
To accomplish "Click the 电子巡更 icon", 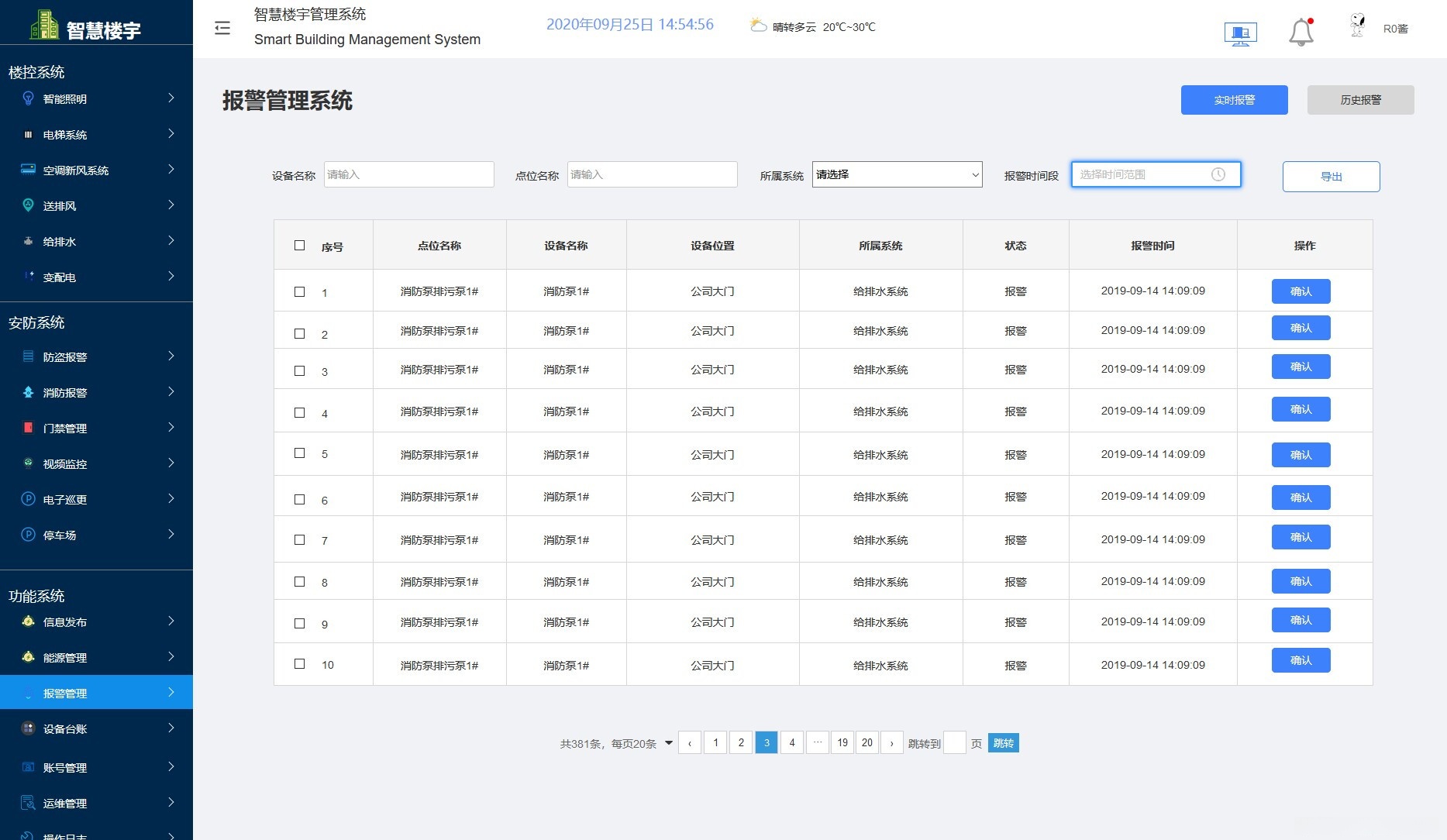I will pyautogui.click(x=28, y=499).
